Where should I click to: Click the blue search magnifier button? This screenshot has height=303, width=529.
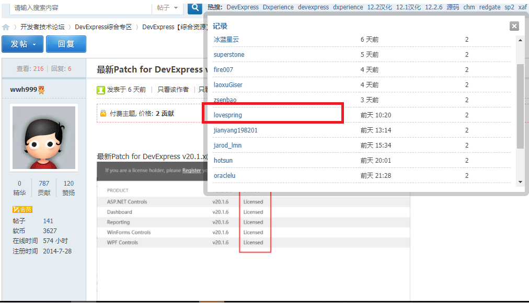tap(194, 8)
